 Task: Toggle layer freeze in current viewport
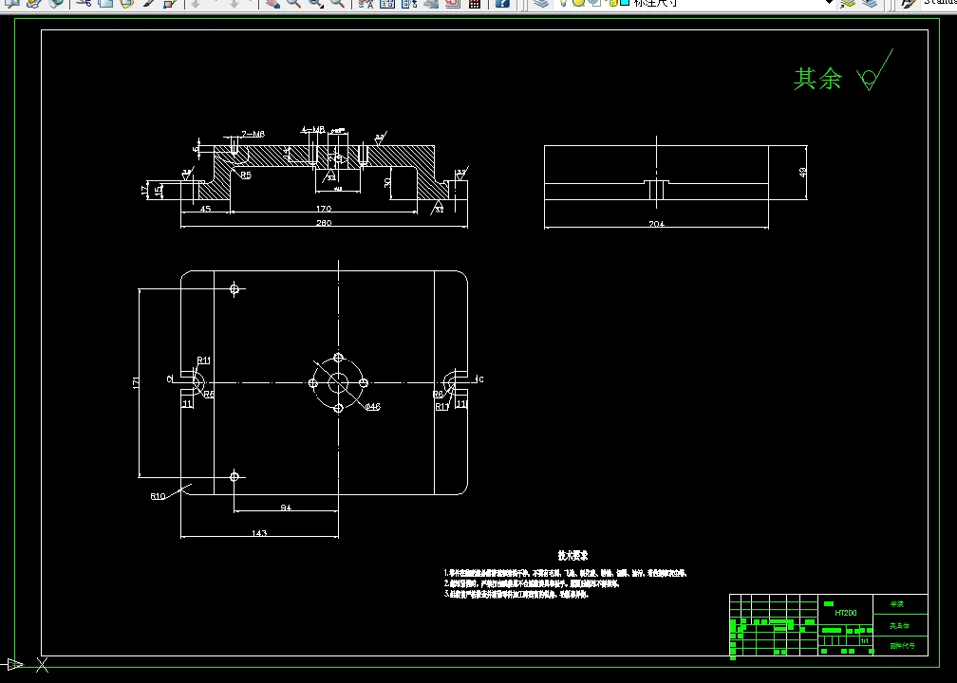point(595,3)
